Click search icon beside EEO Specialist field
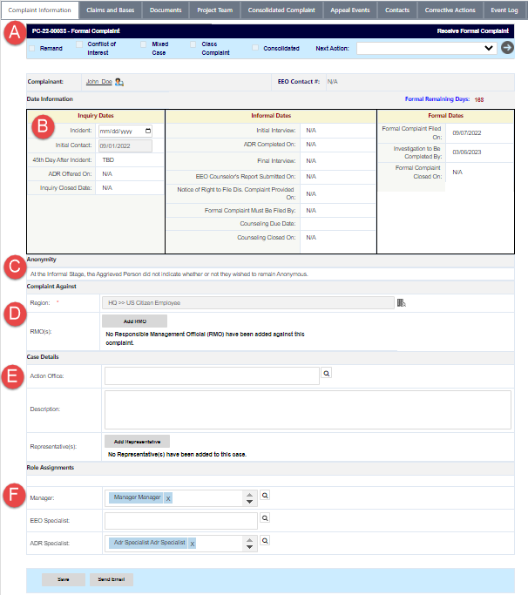Viewport: 528px width, 595px height. click(x=265, y=517)
